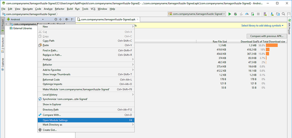Select Make Module 'com.companyname.XamagonXuzzle-Signed'

pos(86,89)
